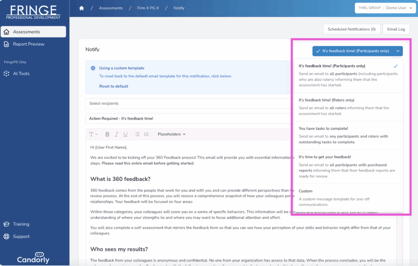
Task: Expand the Placeholders dropdown
Action: 171,134
